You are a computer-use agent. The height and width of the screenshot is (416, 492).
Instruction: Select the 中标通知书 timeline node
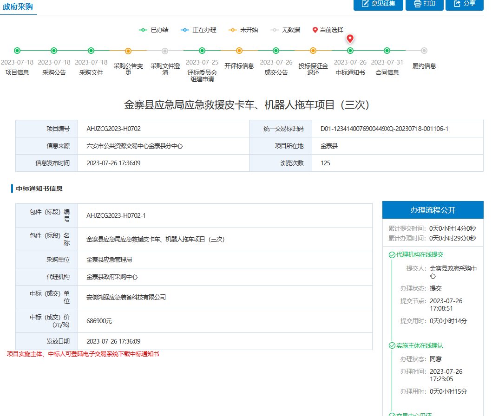pos(350,51)
